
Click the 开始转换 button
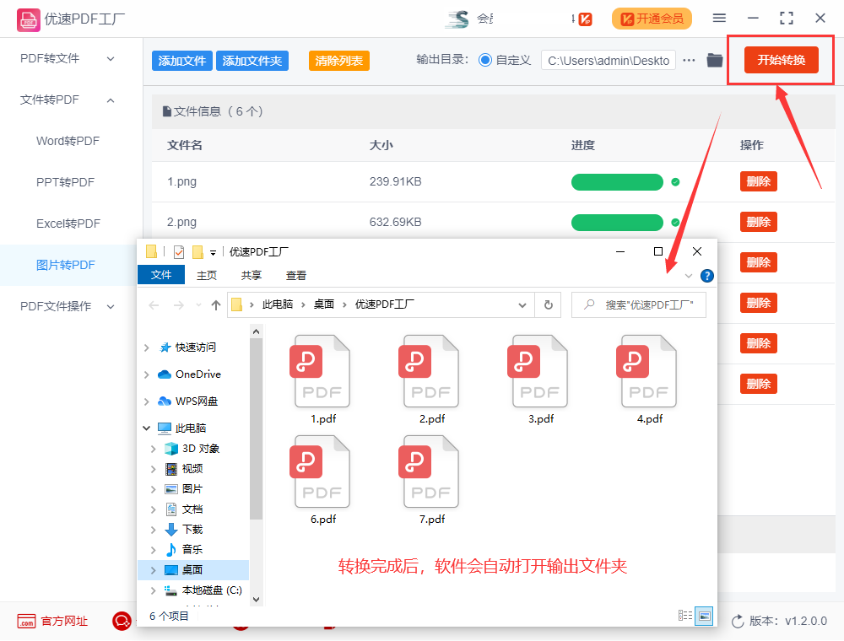pos(778,60)
